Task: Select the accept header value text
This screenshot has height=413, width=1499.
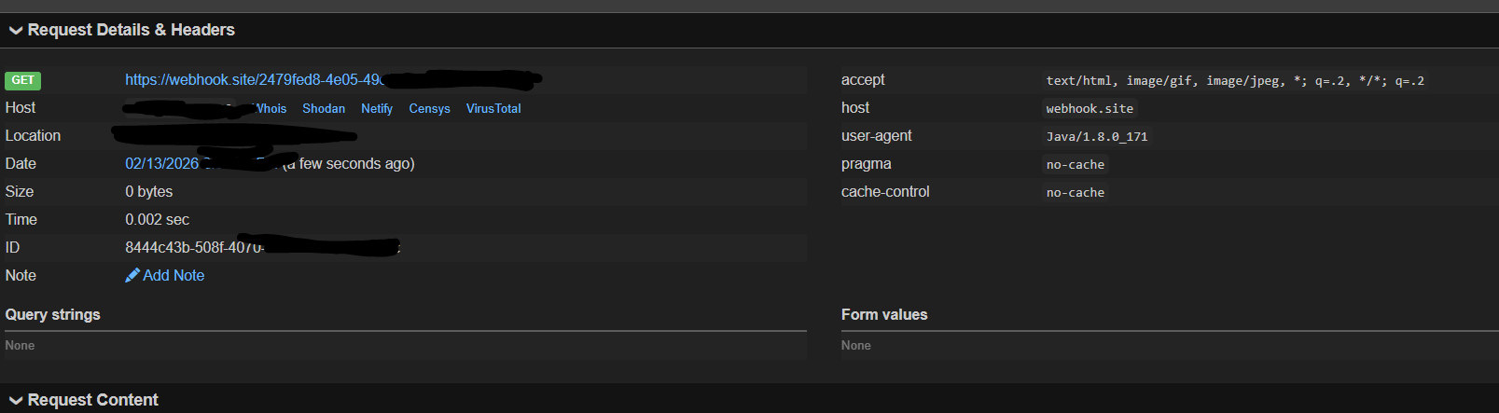Action: 1235,81
